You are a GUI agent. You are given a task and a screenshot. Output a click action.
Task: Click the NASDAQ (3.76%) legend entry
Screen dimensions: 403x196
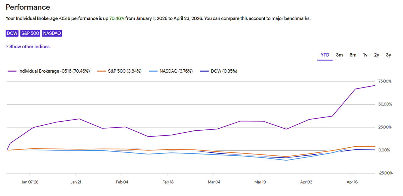click(171, 71)
